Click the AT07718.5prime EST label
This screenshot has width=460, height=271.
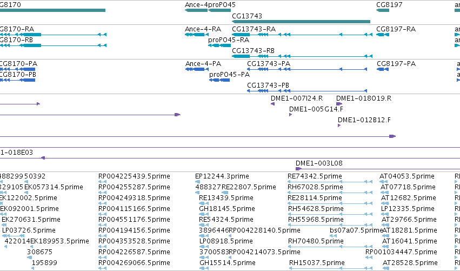pos(407,187)
